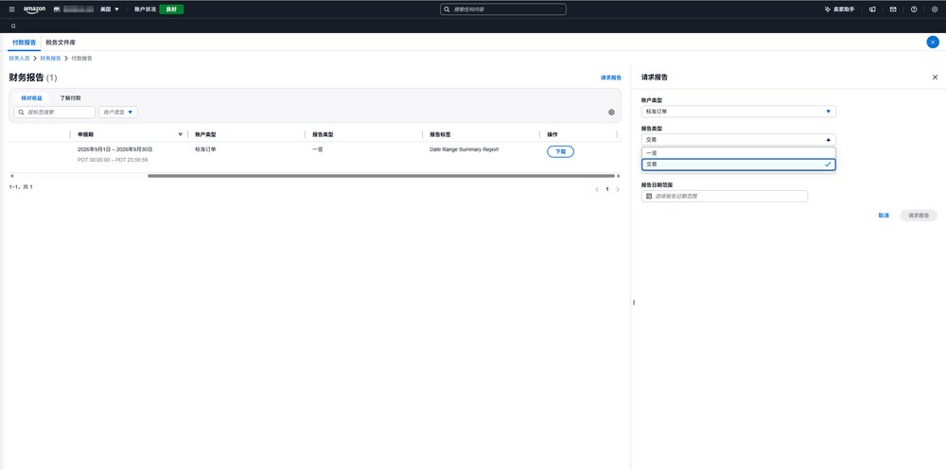Click the 报告标签 column header
The image size is (946, 470).
coord(440,134)
